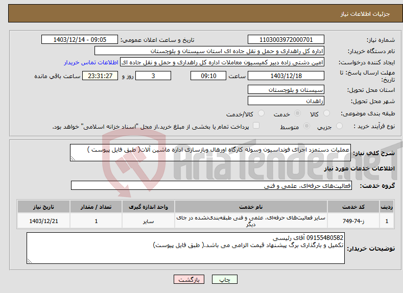This screenshot has height=293, width=403.
Task: Select the کالا/خدمت radio option
Action: tap(261, 113)
